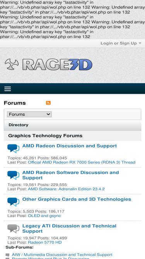The image size is (145, 259).
Task: Click the Radeon Software Discussion forum bubble icon
Action: click(x=13, y=175)
